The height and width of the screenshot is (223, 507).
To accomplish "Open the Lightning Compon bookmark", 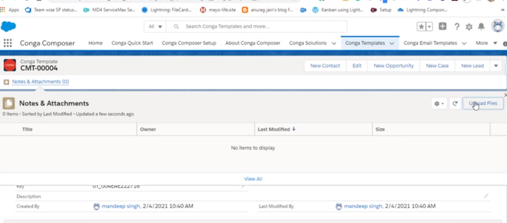I will [x=423, y=10].
